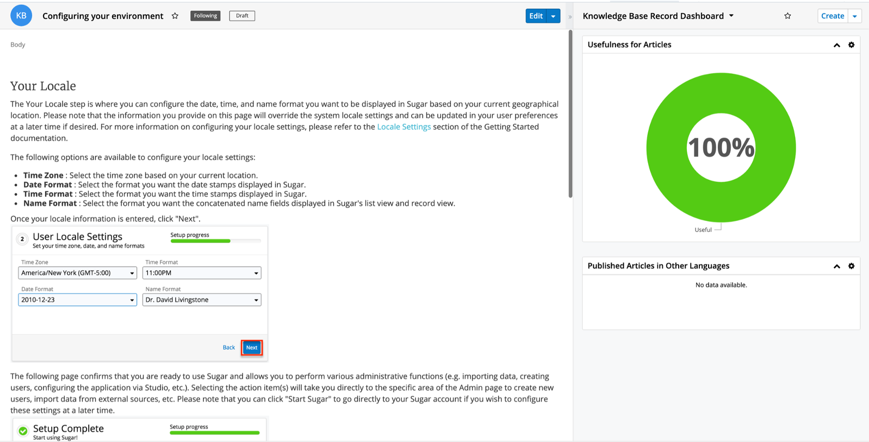Open the Edit actions dropdown arrow

pyautogui.click(x=553, y=16)
